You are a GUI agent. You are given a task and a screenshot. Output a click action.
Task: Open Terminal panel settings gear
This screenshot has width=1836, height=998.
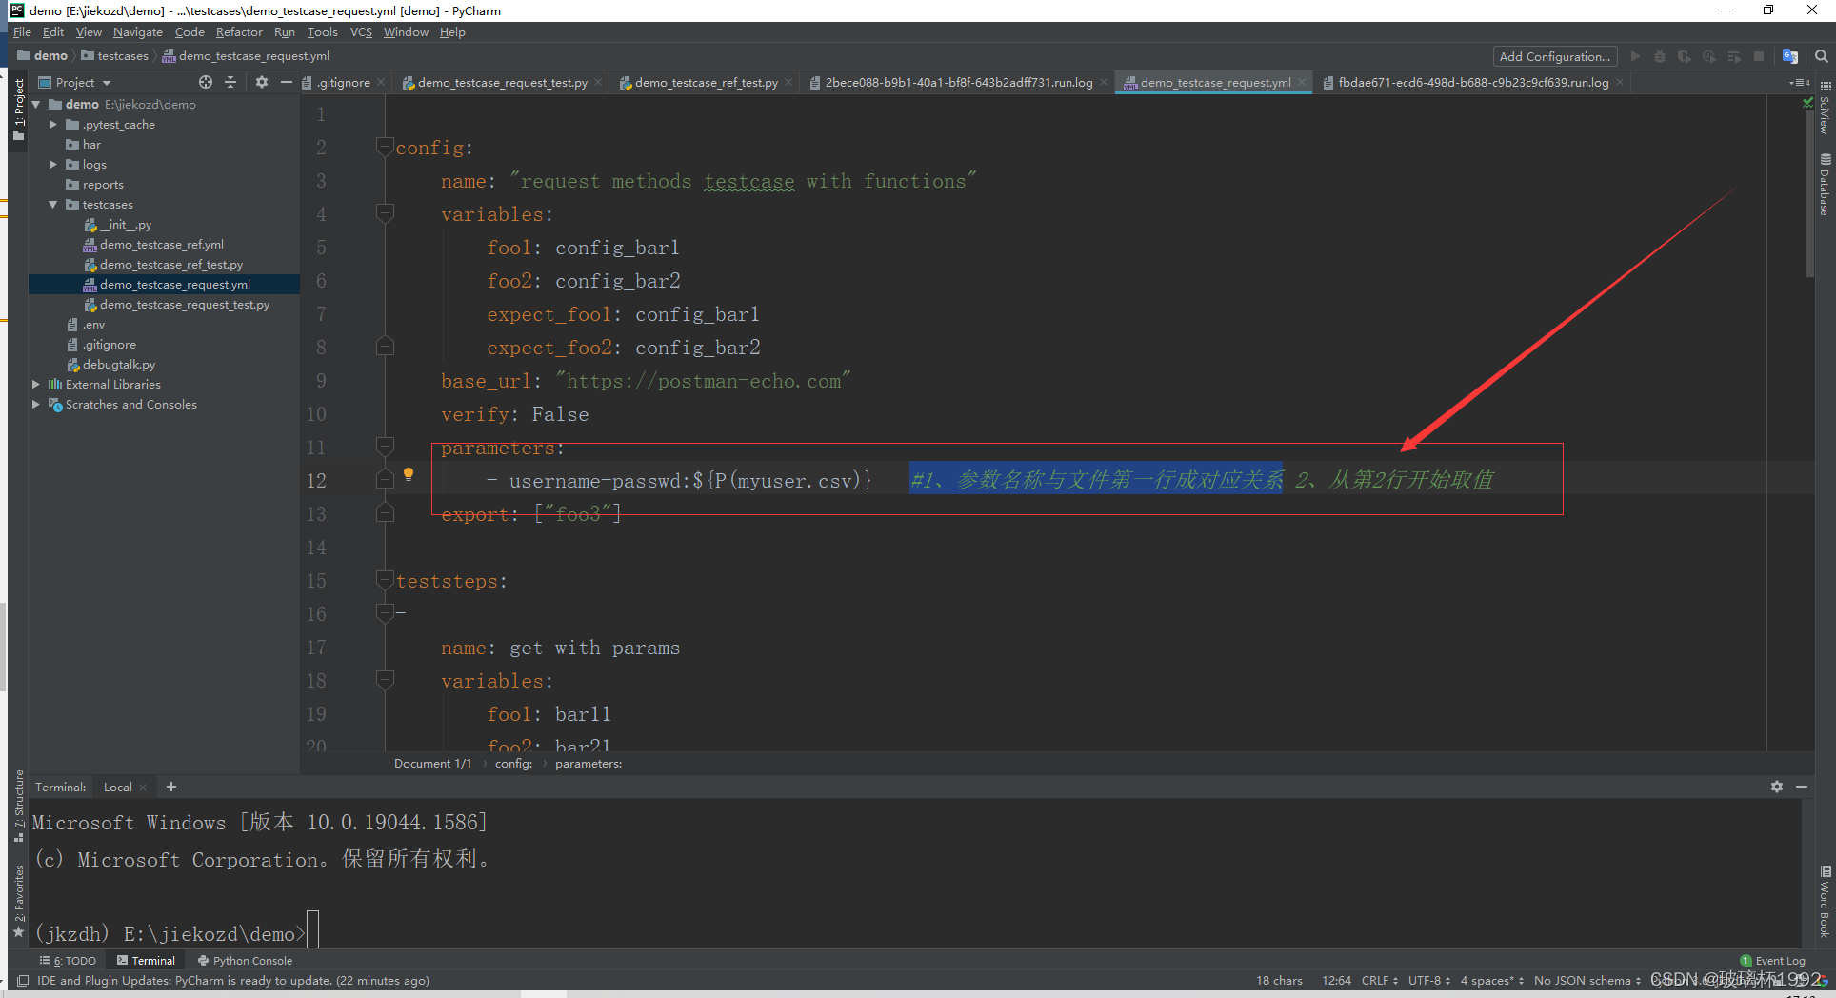1777,787
